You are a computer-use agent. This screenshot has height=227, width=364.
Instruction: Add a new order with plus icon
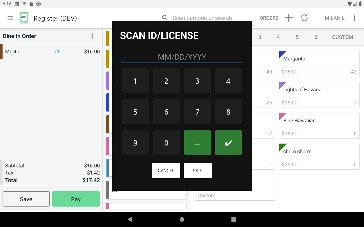pos(289,18)
